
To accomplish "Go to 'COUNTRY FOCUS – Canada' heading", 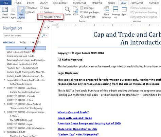I will [x=21, y=96].
